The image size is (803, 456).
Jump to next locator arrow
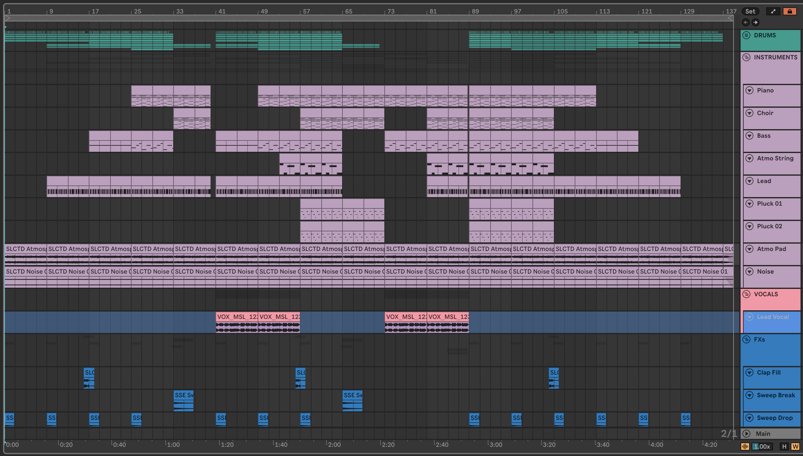coord(756,22)
